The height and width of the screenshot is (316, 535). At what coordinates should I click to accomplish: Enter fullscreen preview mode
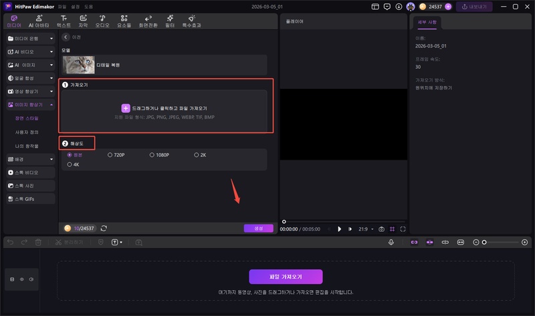[x=403, y=229]
